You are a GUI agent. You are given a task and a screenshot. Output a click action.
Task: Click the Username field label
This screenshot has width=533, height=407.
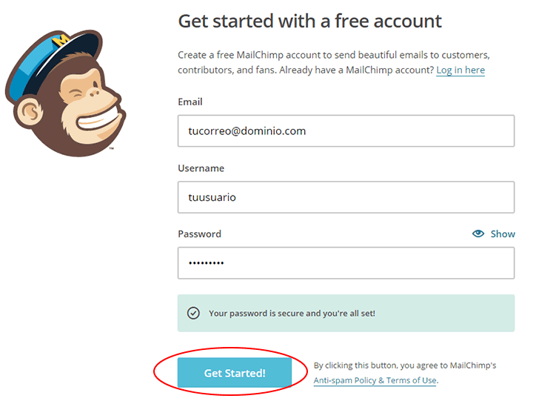pyautogui.click(x=201, y=168)
